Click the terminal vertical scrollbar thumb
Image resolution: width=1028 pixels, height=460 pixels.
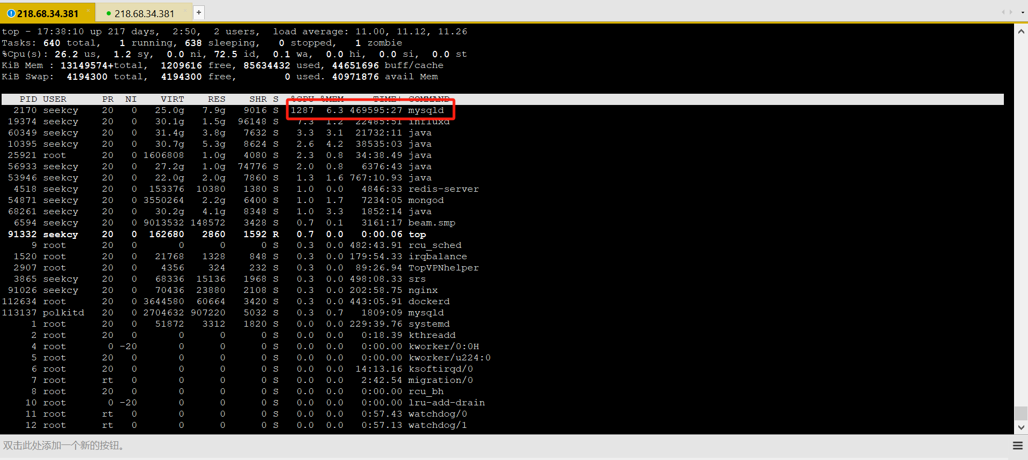[x=1021, y=413]
